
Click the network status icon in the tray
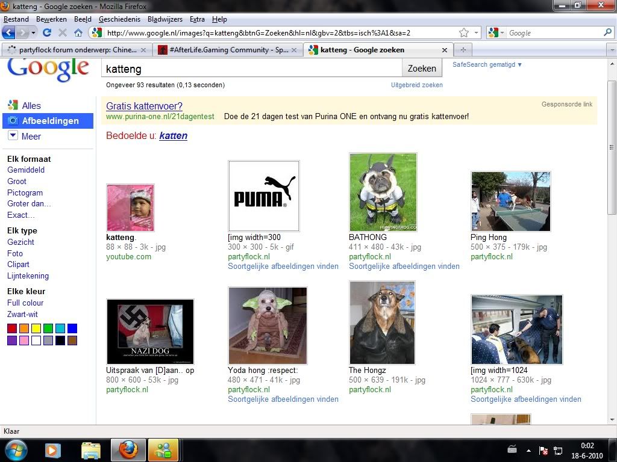(557, 450)
